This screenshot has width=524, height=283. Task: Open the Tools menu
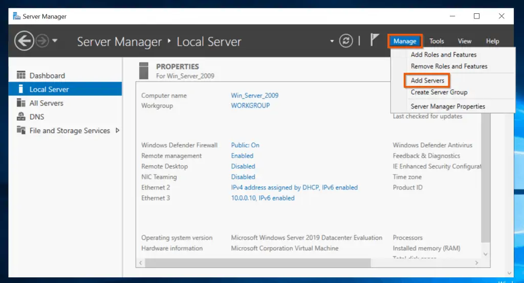pos(436,41)
